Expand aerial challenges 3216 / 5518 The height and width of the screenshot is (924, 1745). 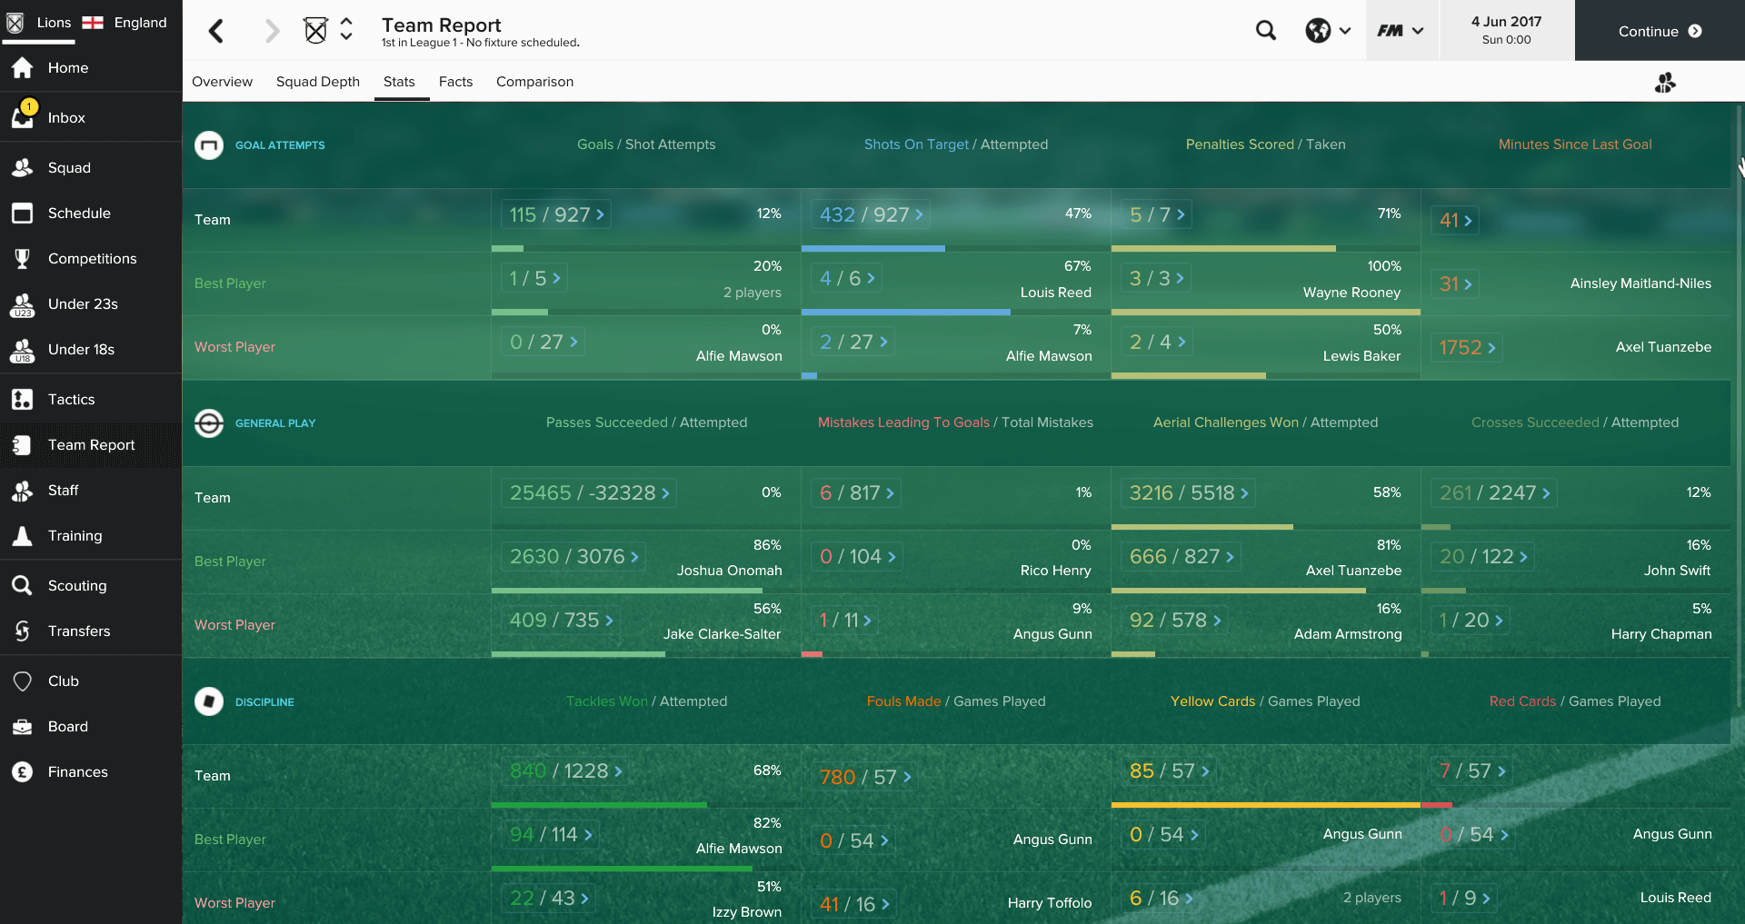[x=1188, y=492]
